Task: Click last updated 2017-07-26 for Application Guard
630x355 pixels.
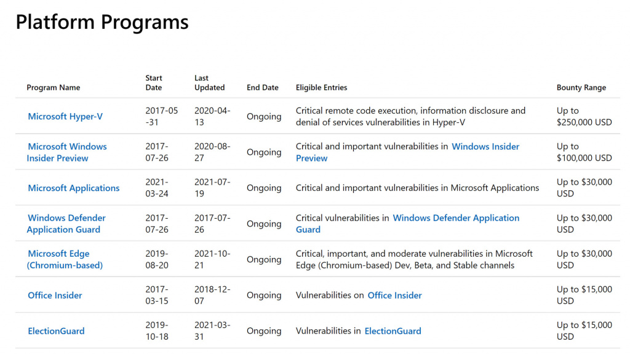Action: click(212, 224)
